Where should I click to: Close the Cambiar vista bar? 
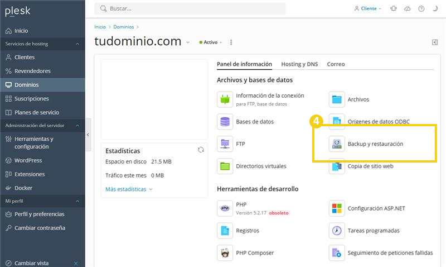pyautogui.click(x=76, y=263)
